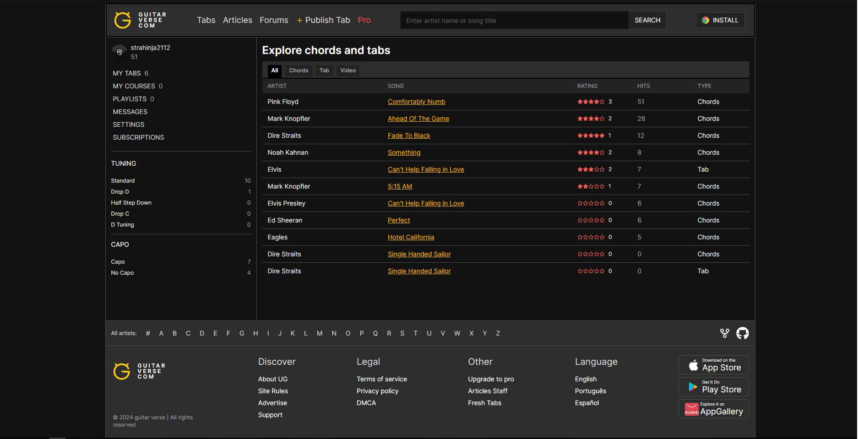The height and width of the screenshot is (439, 858).
Task: Click the SEARCH button
Action: point(647,20)
